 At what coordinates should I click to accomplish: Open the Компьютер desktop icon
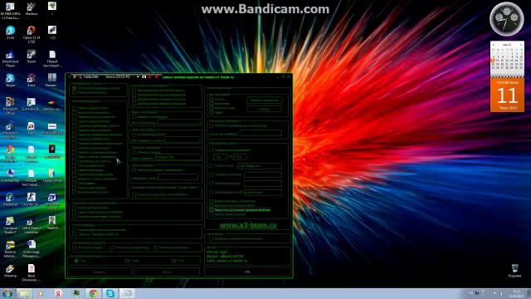[x=10, y=175]
